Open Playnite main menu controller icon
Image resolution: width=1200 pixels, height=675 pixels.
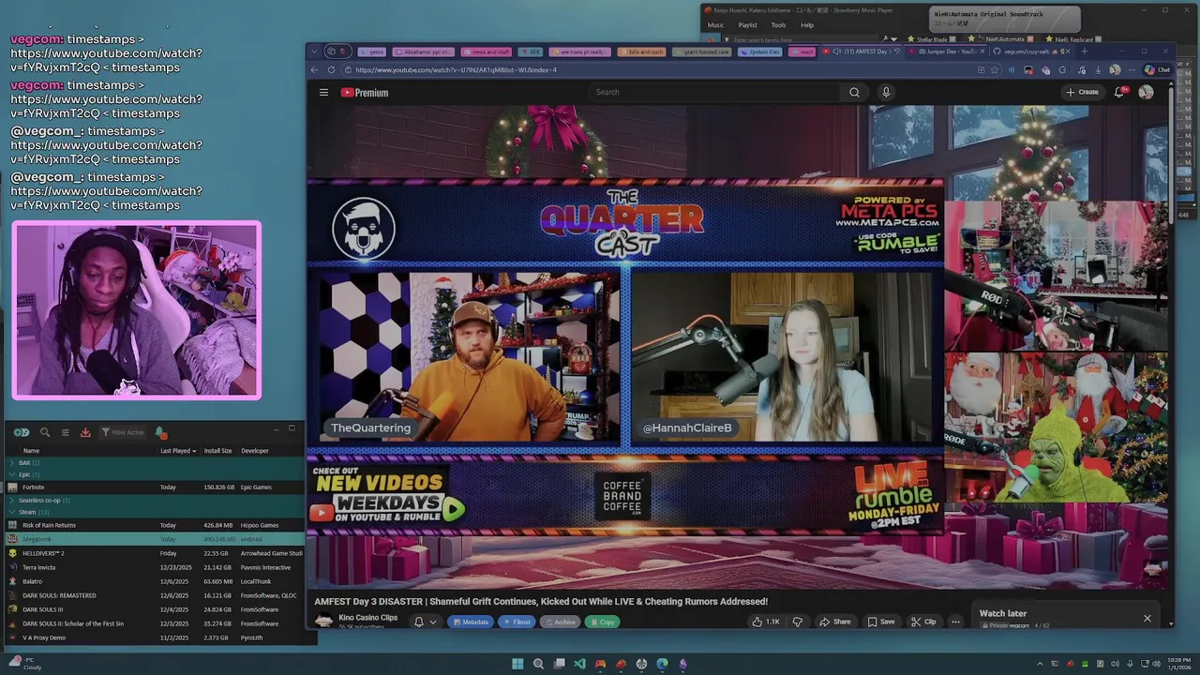tap(22, 432)
